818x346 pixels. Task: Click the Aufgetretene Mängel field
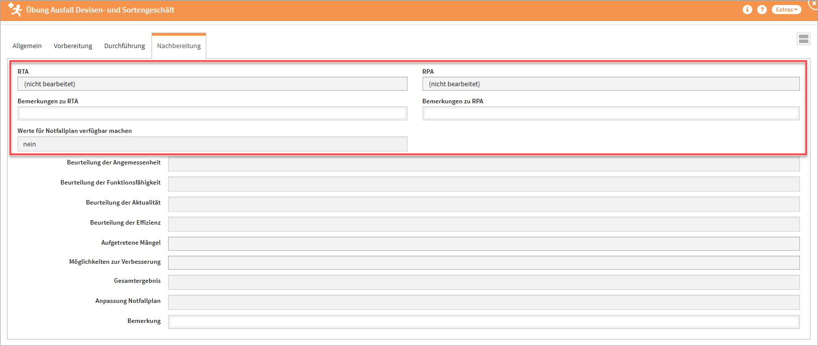(483, 244)
